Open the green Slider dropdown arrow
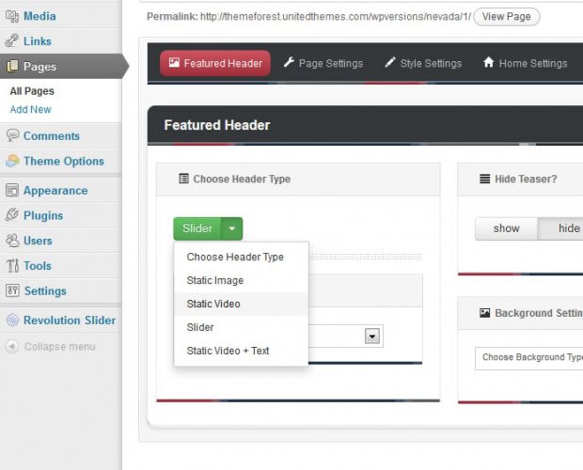Screen dimensions: 583x470 233,228
